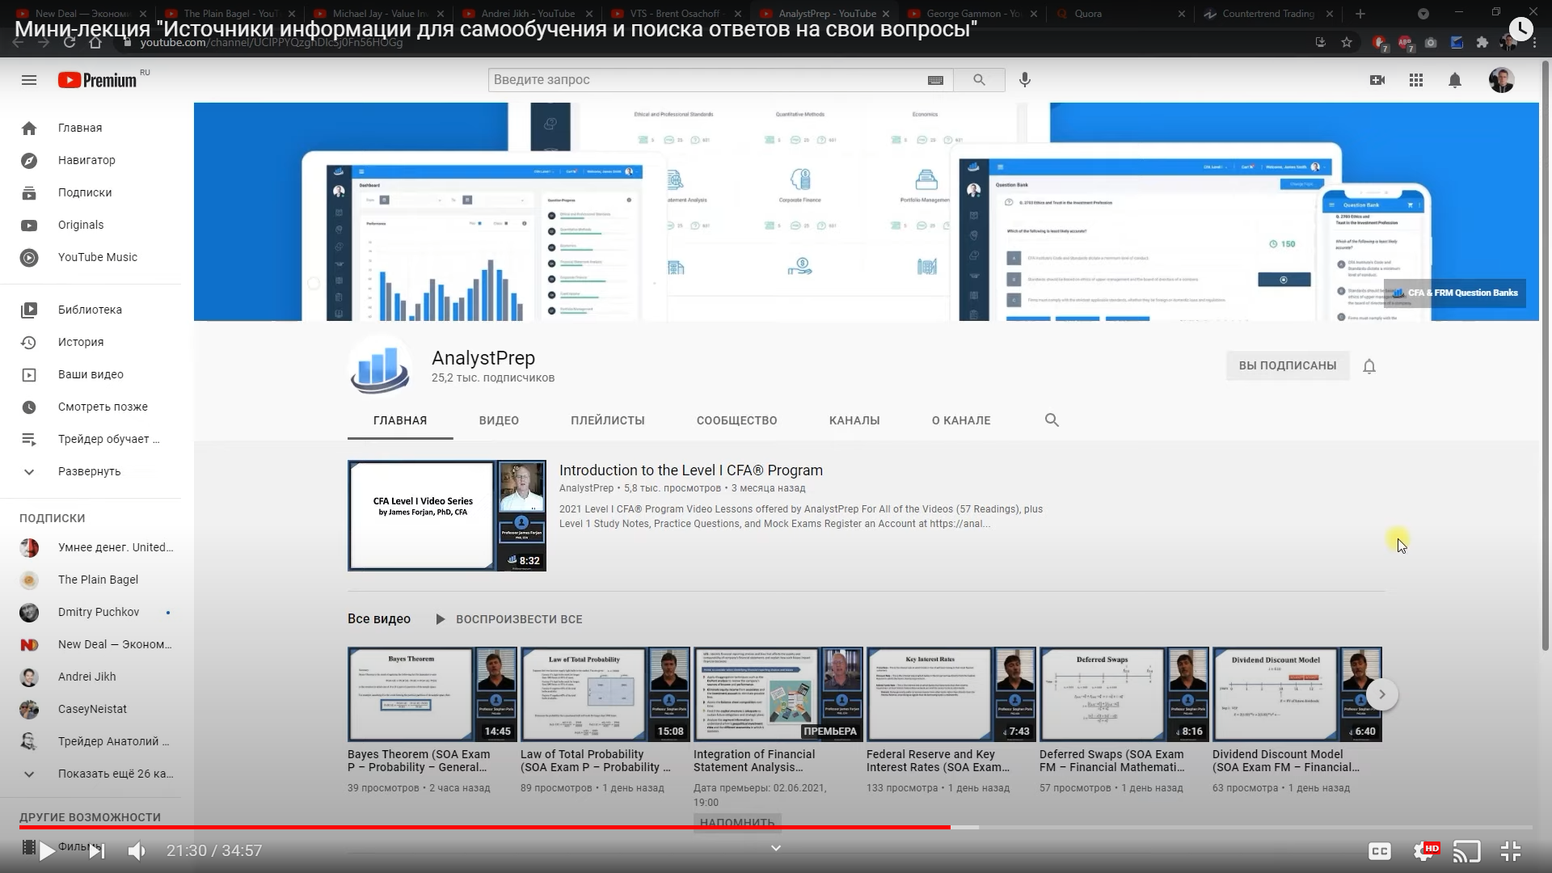This screenshot has height=873, width=1552.
Task: Open the YouTube apps grid icon
Action: pos(1415,80)
